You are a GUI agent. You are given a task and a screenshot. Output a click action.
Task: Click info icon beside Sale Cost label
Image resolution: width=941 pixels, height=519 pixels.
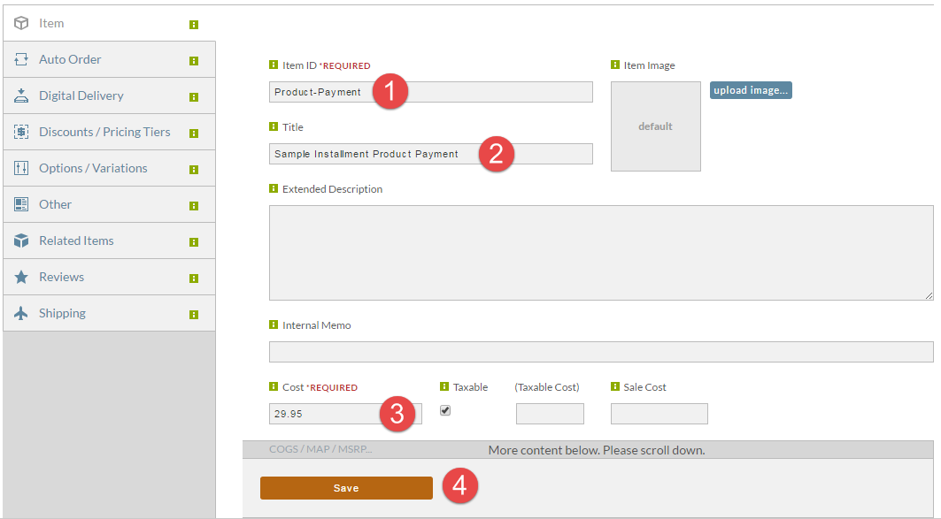614,386
